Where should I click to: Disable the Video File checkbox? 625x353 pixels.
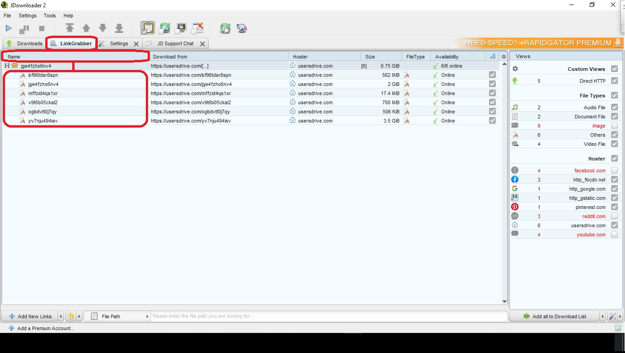pos(614,144)
